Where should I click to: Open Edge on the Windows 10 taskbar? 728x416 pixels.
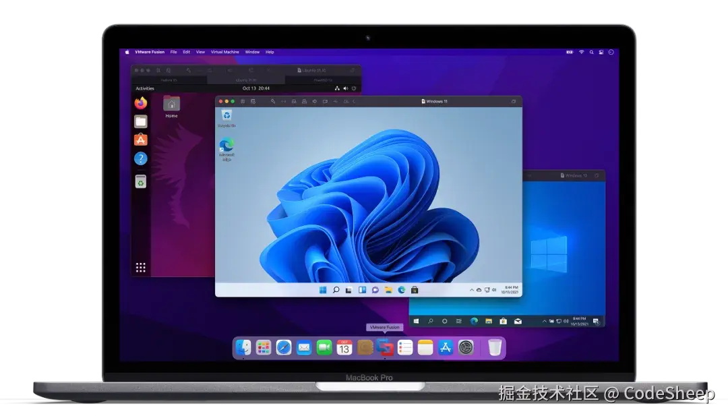pos(474,322)
